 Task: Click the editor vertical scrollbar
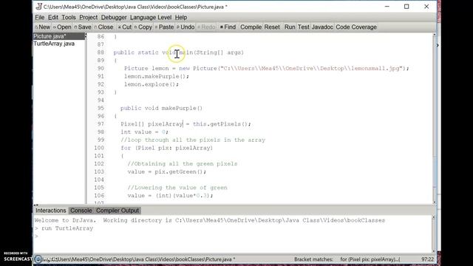click(435, 119)
